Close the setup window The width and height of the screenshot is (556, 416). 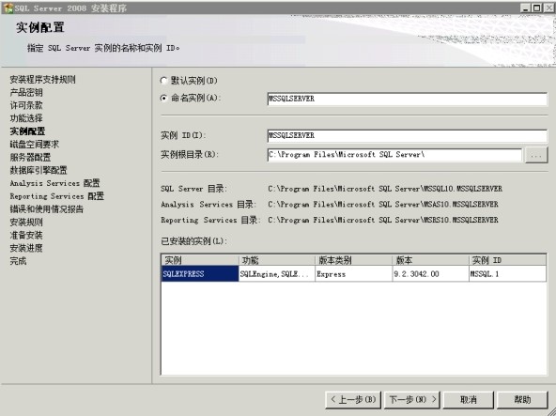(x=548, y=8)
